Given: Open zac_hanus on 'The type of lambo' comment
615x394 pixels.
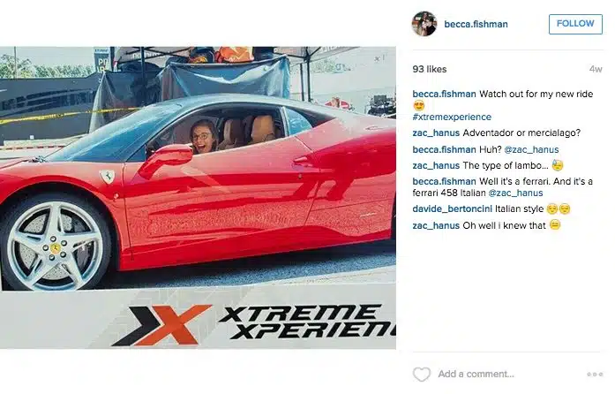Looking at the screenshot, I should pyautogui.click(x=436, y=166).
